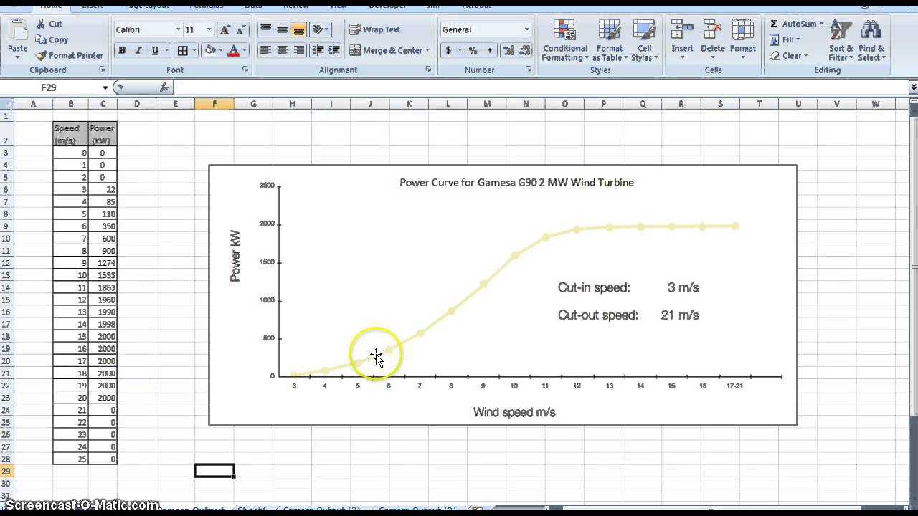Select row 29 header
Viewport: 918px width, 516px height.
pyautogui.click(x=6, y=471)
